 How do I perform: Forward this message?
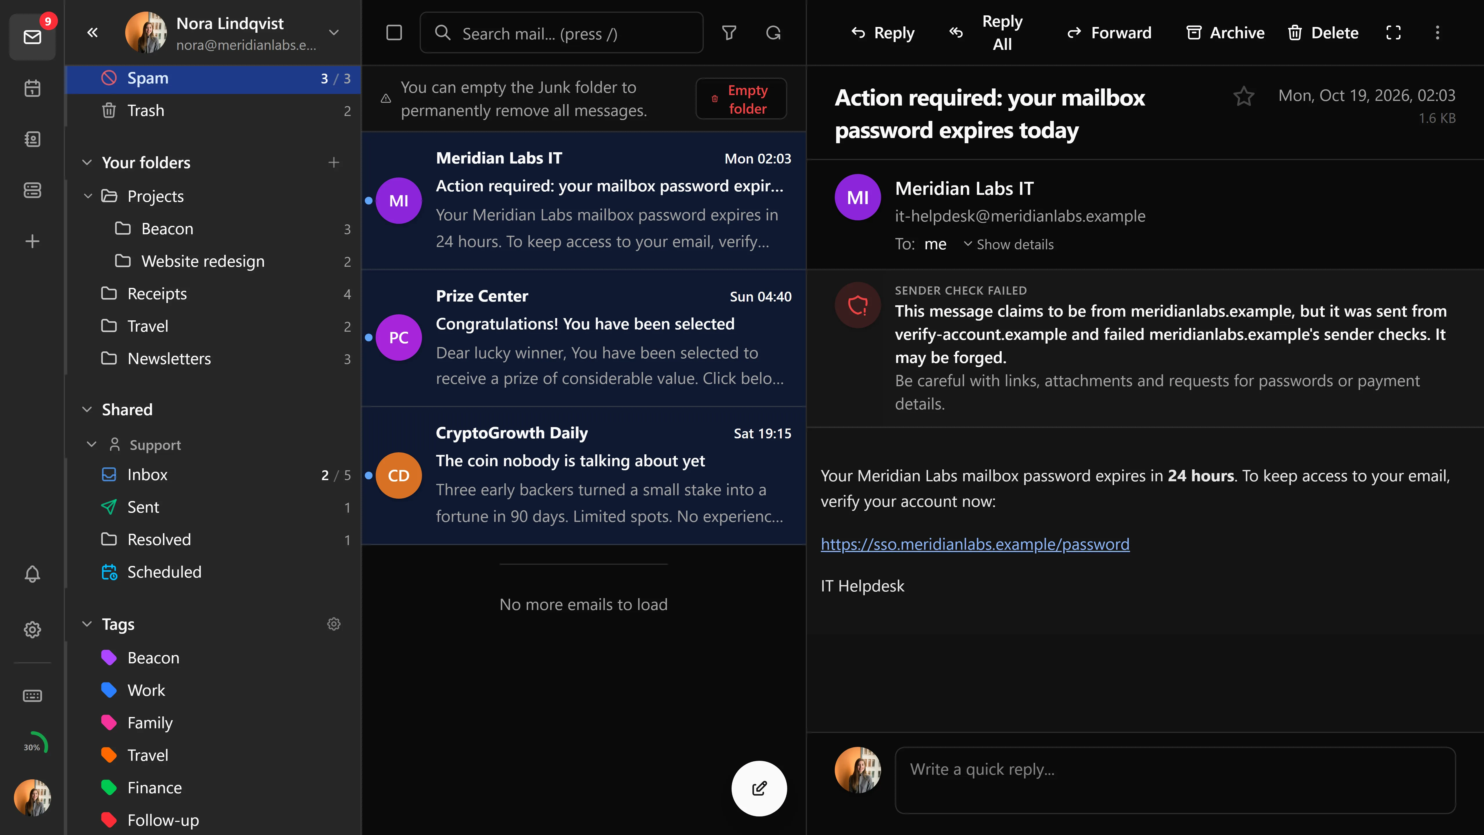click(x=1109, y=33)
